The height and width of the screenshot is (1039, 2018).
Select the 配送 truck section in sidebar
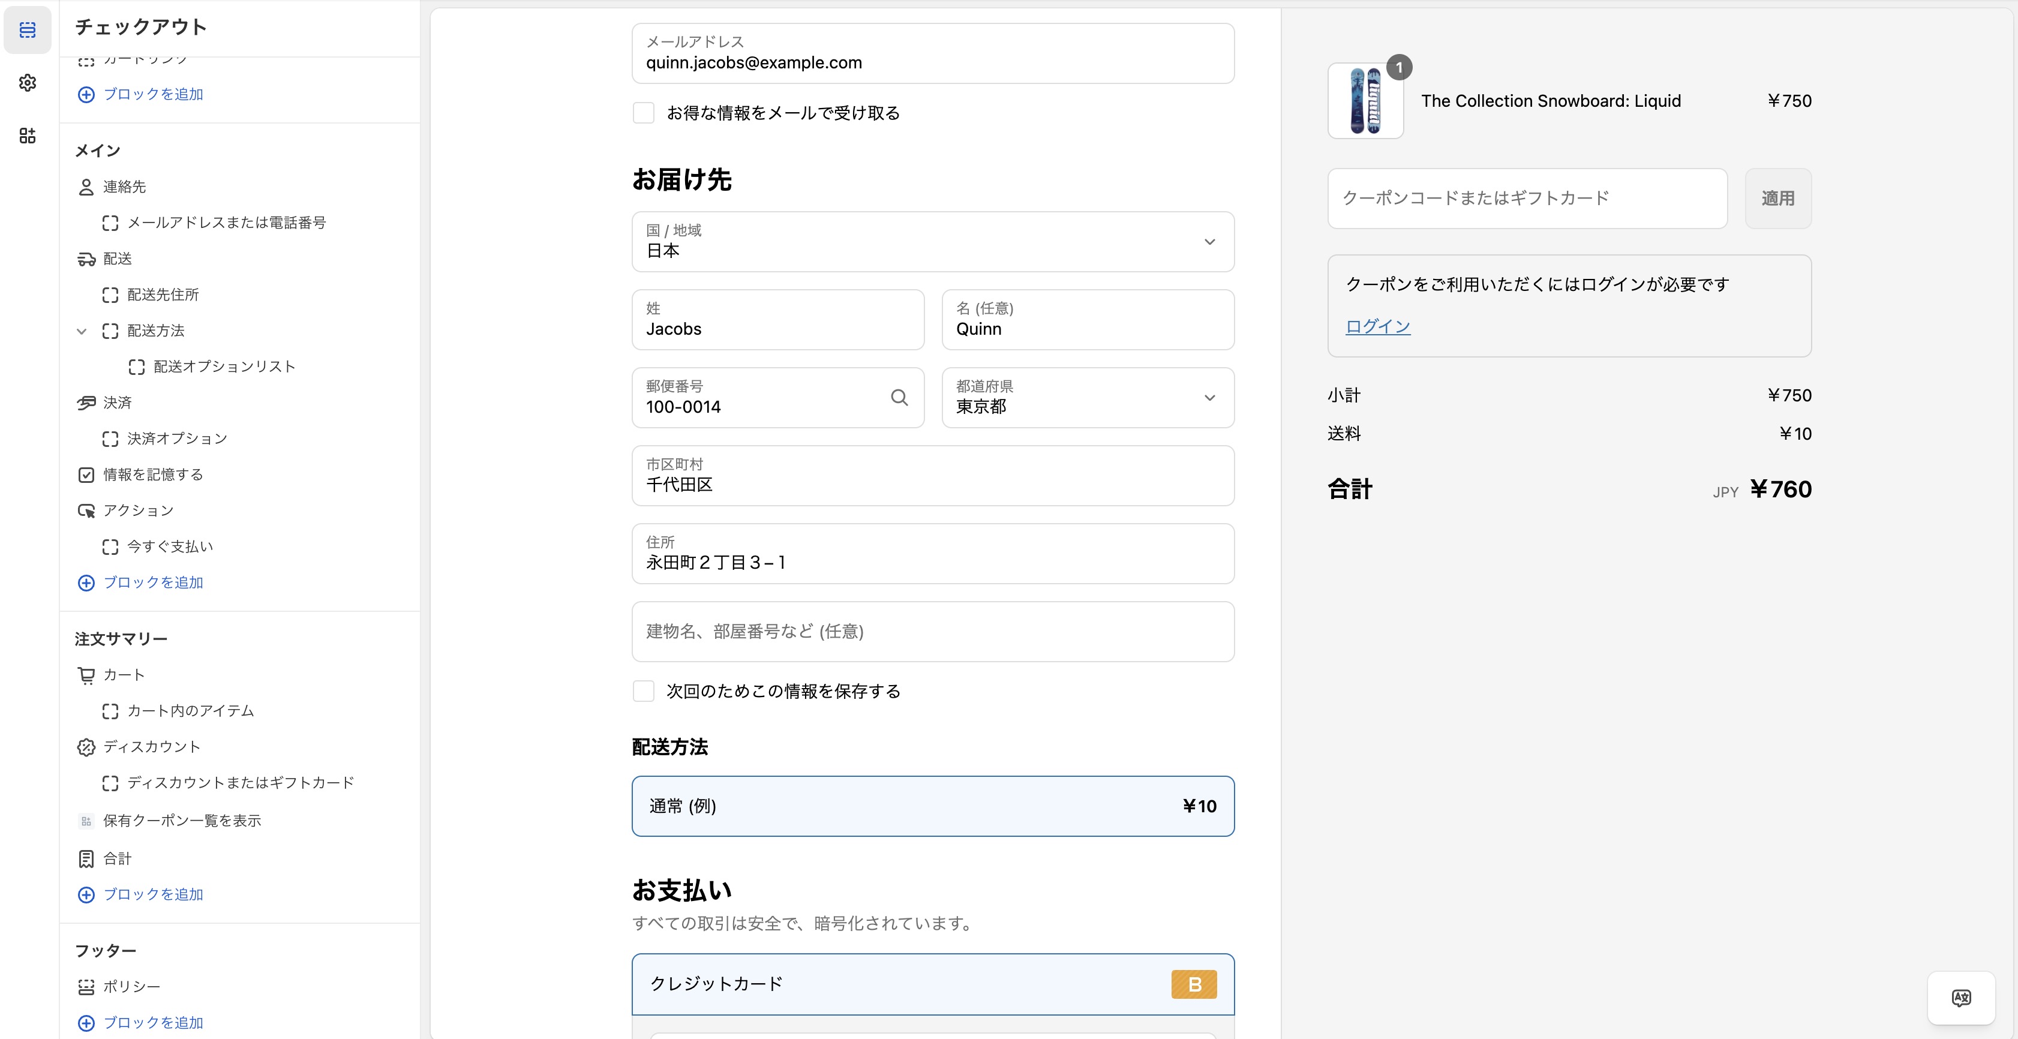click(x=118, y=259)
